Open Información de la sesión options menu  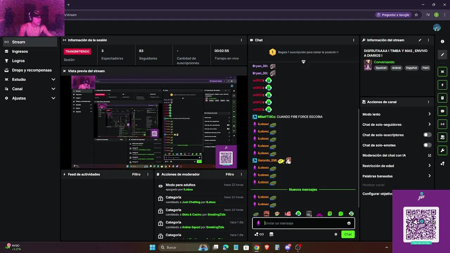(x=241, y=40)
